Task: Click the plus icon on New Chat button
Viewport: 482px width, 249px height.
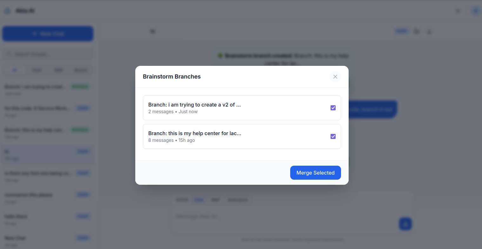Action: point(34,34)
